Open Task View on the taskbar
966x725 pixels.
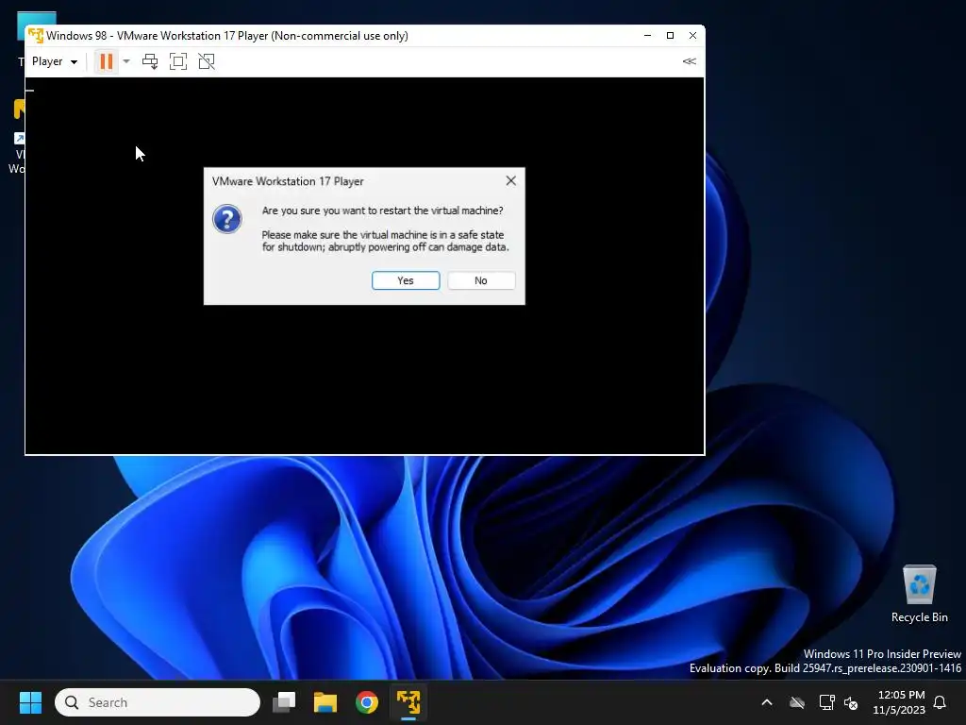pyautogui.click(x=284, y=702)
